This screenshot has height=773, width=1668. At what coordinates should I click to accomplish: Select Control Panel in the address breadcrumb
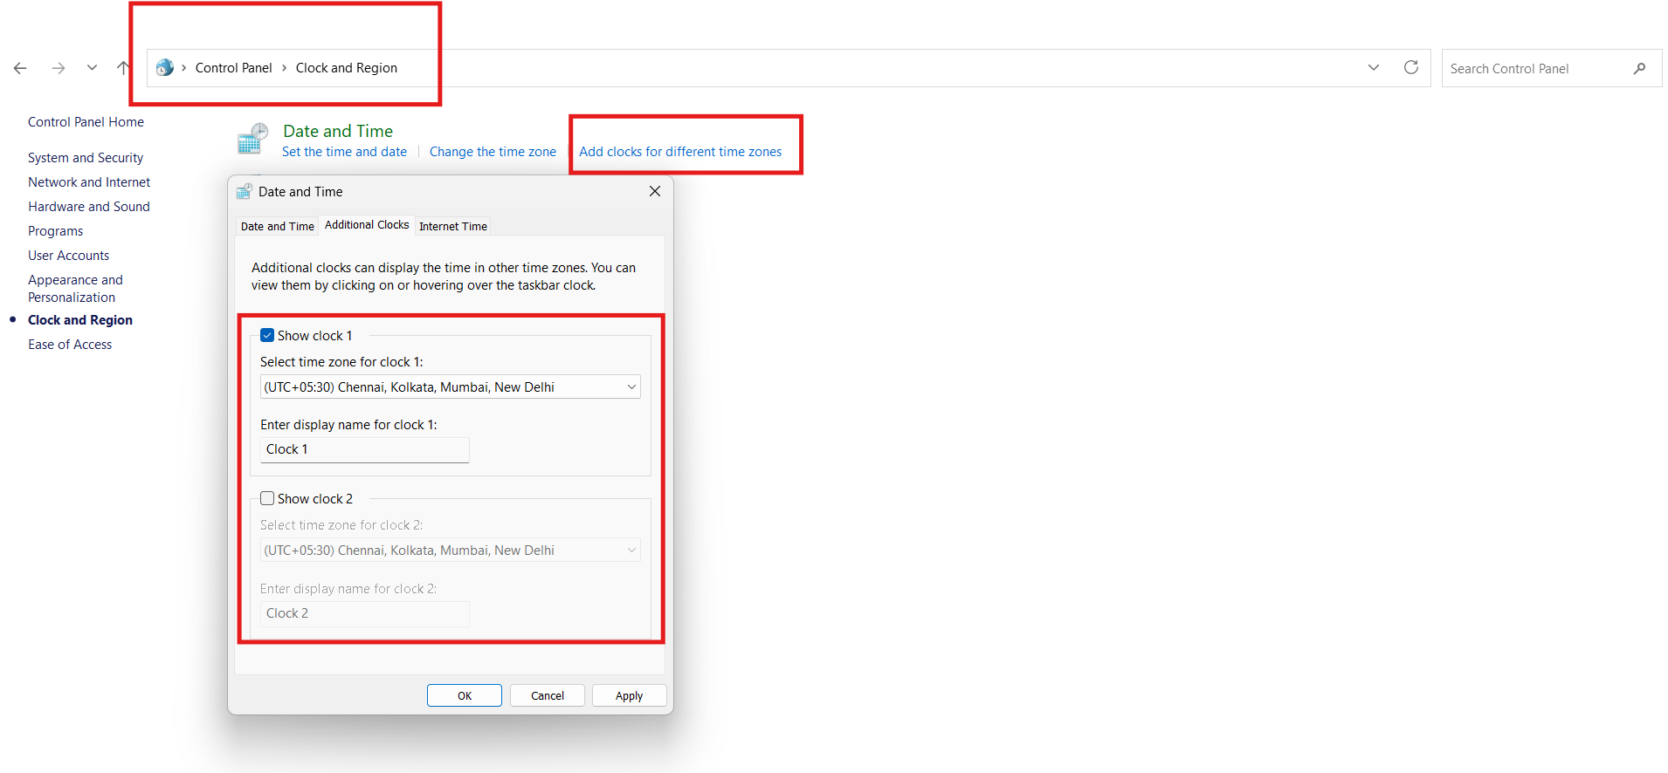[233, 68]
